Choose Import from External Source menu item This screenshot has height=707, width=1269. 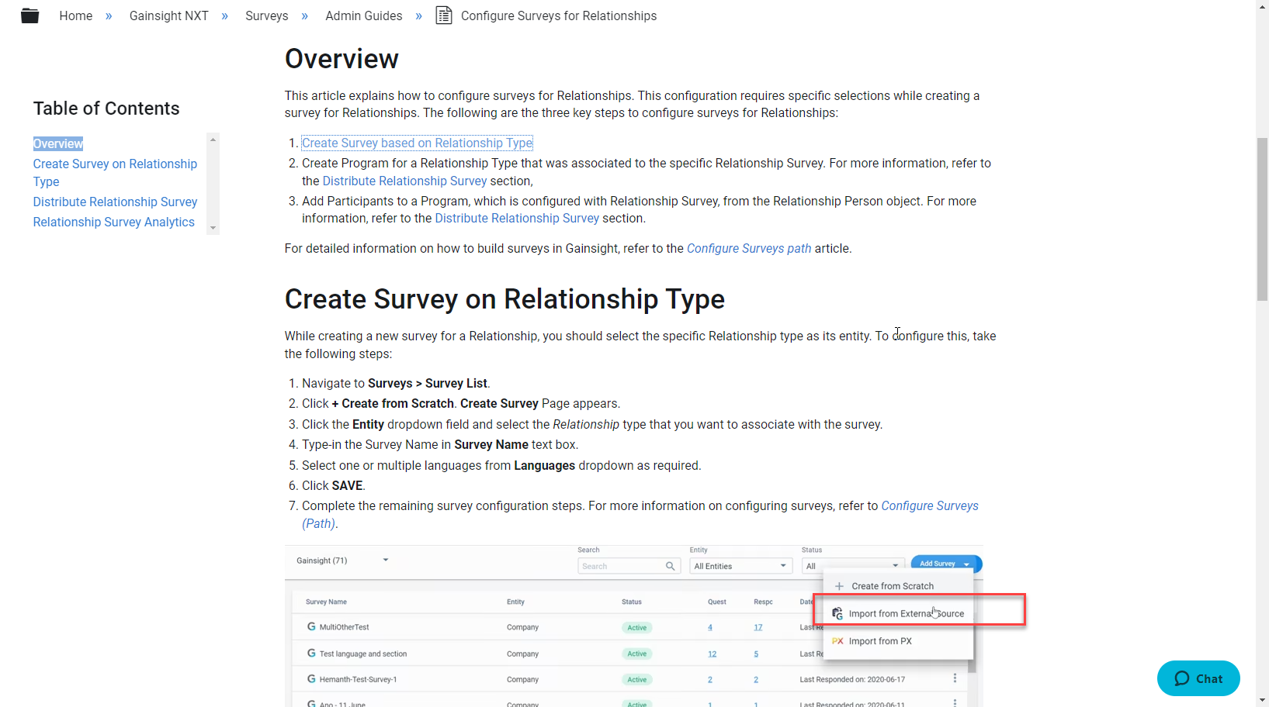click(907, 613)
